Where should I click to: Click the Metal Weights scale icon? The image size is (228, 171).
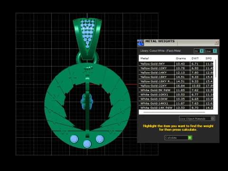(141, 43)
